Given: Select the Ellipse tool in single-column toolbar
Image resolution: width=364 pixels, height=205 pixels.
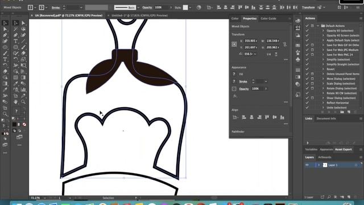Looking at the screenshot, I should [5, 47].
